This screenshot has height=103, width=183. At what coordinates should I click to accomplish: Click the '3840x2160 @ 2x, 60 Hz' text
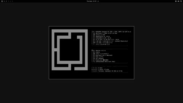[103, 36]
